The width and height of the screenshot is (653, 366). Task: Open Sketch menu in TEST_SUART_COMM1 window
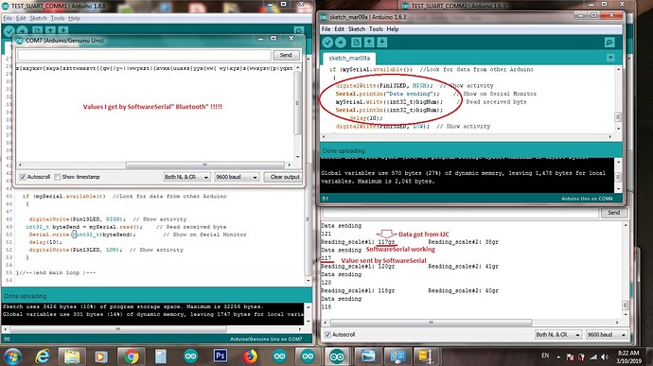point(38,18)
